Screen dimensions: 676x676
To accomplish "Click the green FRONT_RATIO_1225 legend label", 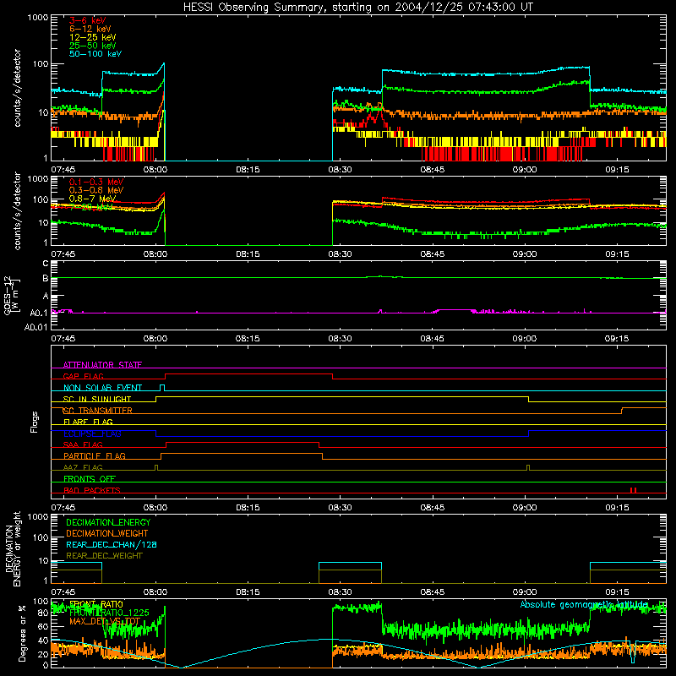I will click(109, 613).
